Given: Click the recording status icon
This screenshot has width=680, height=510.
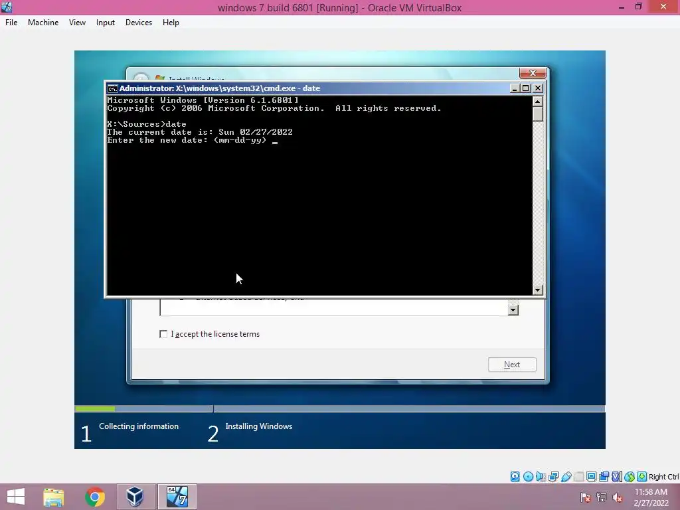Looking at the screenshot, I should click(x=604, y=477).
